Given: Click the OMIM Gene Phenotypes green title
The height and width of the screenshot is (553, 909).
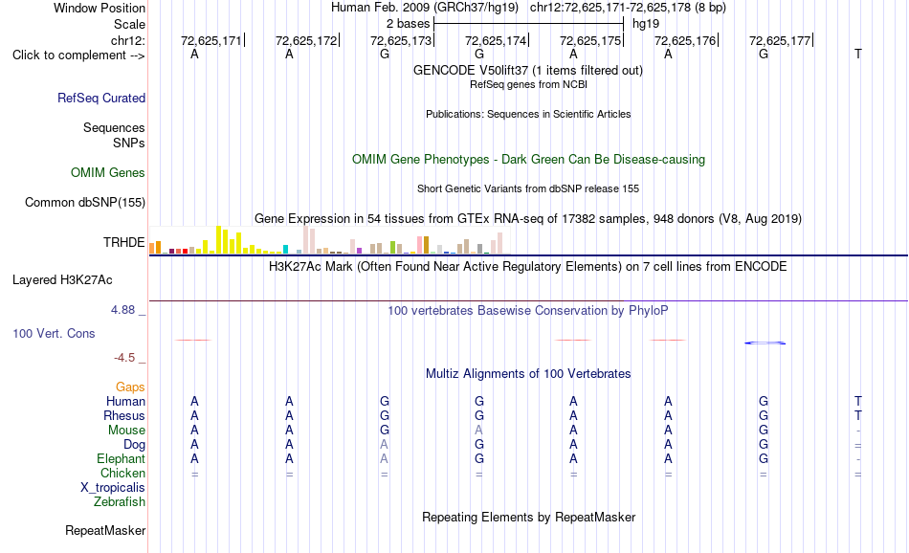Looking at the screenshot, I should tap(529, 160).
